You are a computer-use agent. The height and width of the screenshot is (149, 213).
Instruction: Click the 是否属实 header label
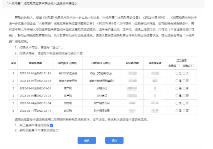[x=181, y=61]
